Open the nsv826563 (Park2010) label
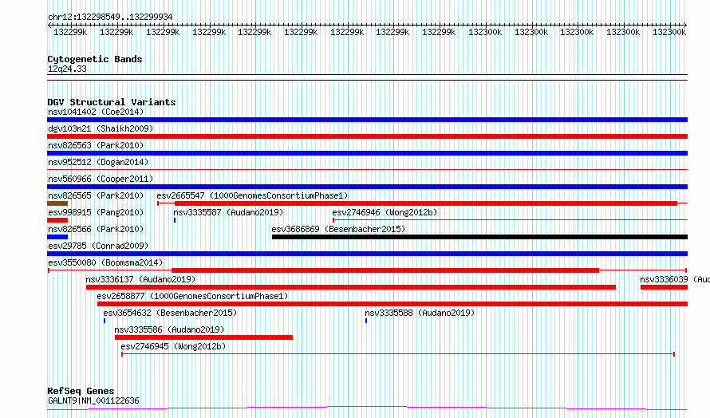710x418 pixels. (96, 145)
